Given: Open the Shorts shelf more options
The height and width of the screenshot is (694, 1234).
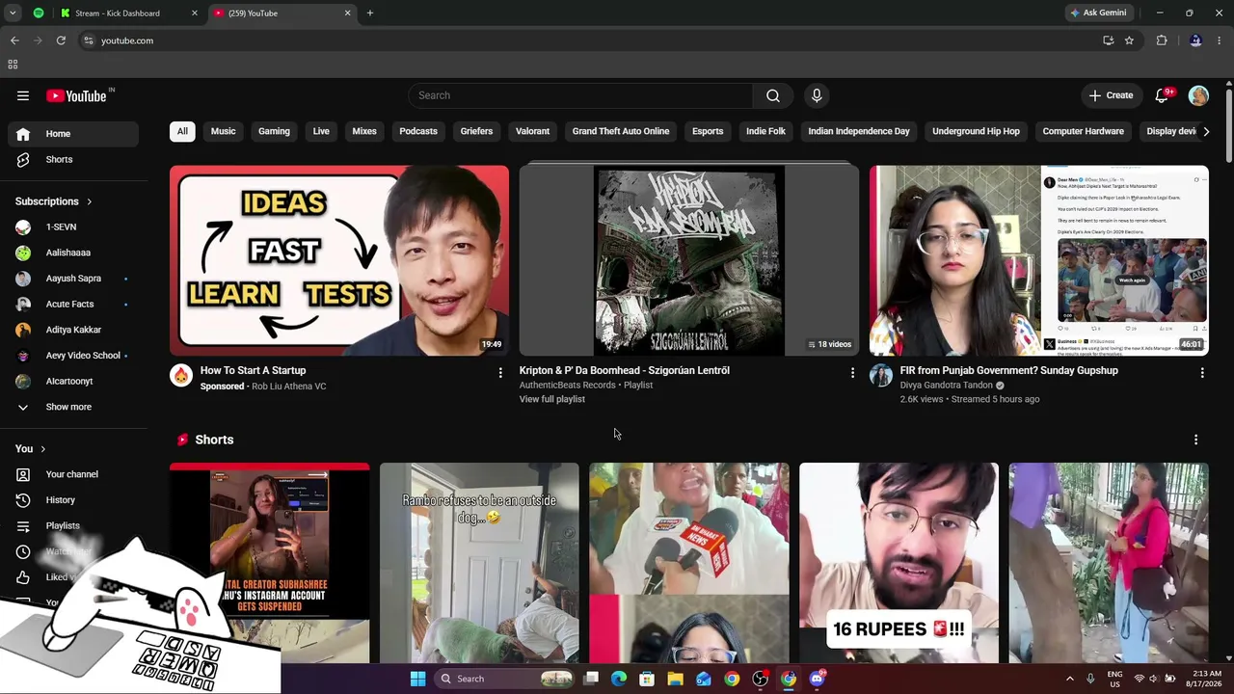Looking at the screenshot, I should (x=1195, y=440).
